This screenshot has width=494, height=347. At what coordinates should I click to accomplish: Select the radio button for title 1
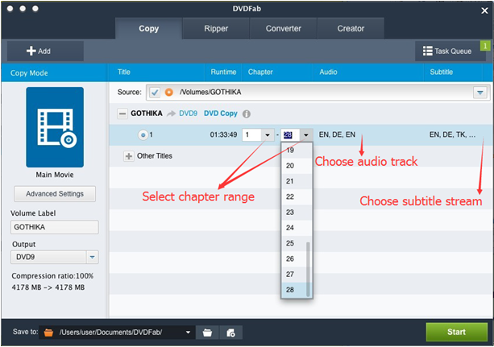click(143, 135)
